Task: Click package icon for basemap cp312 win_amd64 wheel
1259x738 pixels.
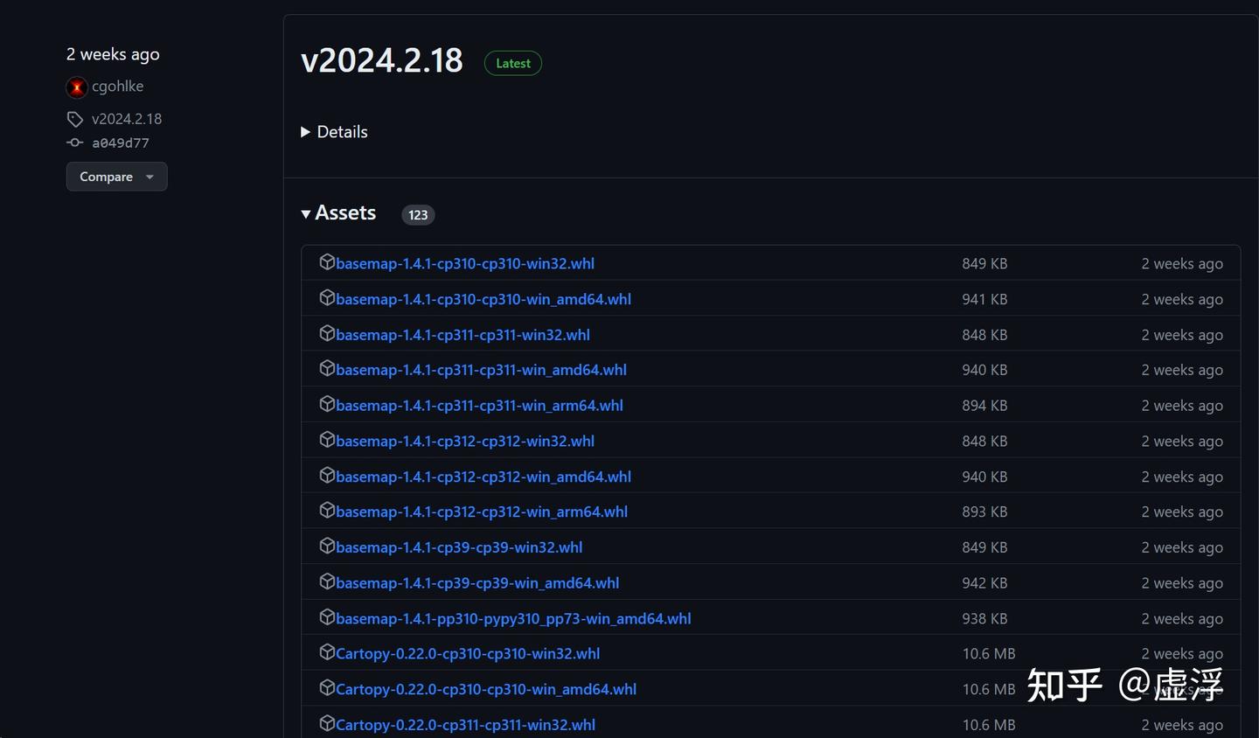Action: point(327,476)
